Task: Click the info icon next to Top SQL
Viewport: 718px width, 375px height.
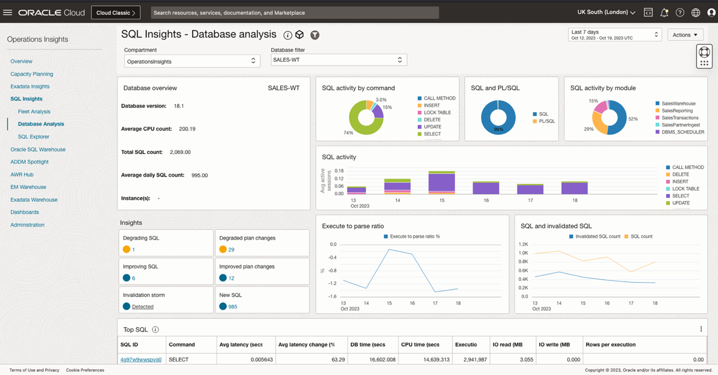Action: (155, 330)
